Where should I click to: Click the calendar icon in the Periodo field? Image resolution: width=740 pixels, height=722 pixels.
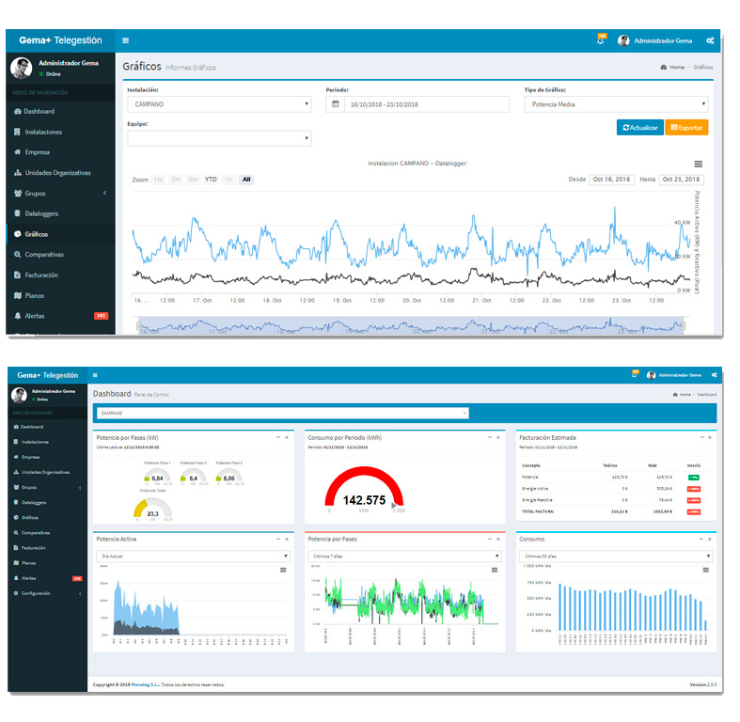[x=336, y=104]
